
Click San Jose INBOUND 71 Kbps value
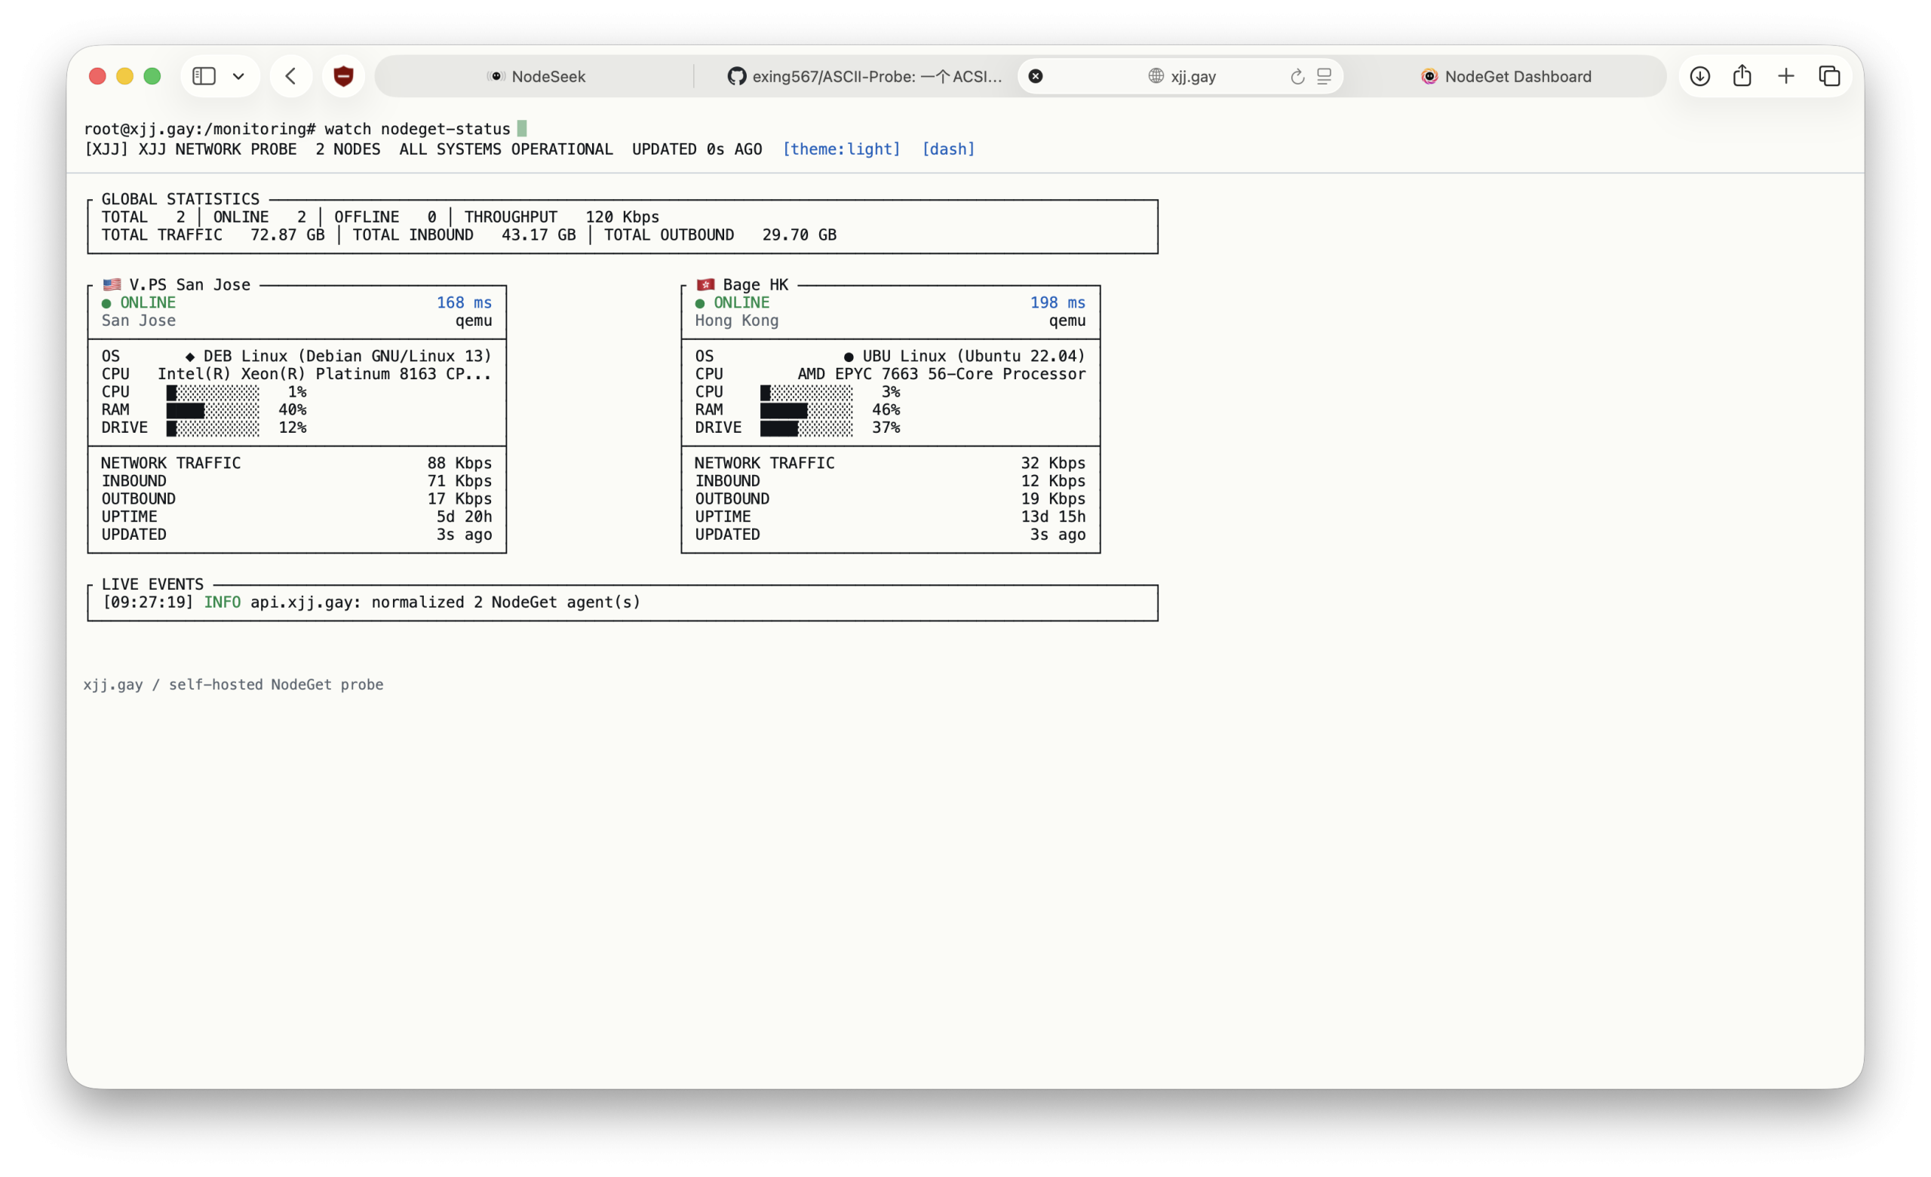tap(459, 481)
